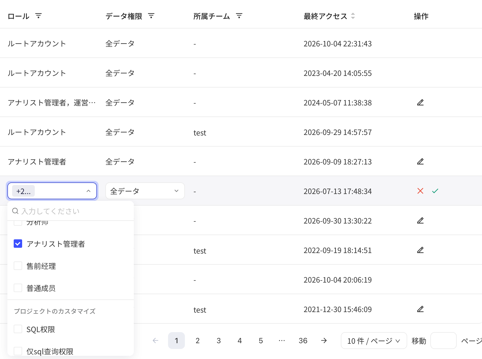Check the SQL权限 checkbox
Viewport: 482px width, 359px height.
pos(18,329)
